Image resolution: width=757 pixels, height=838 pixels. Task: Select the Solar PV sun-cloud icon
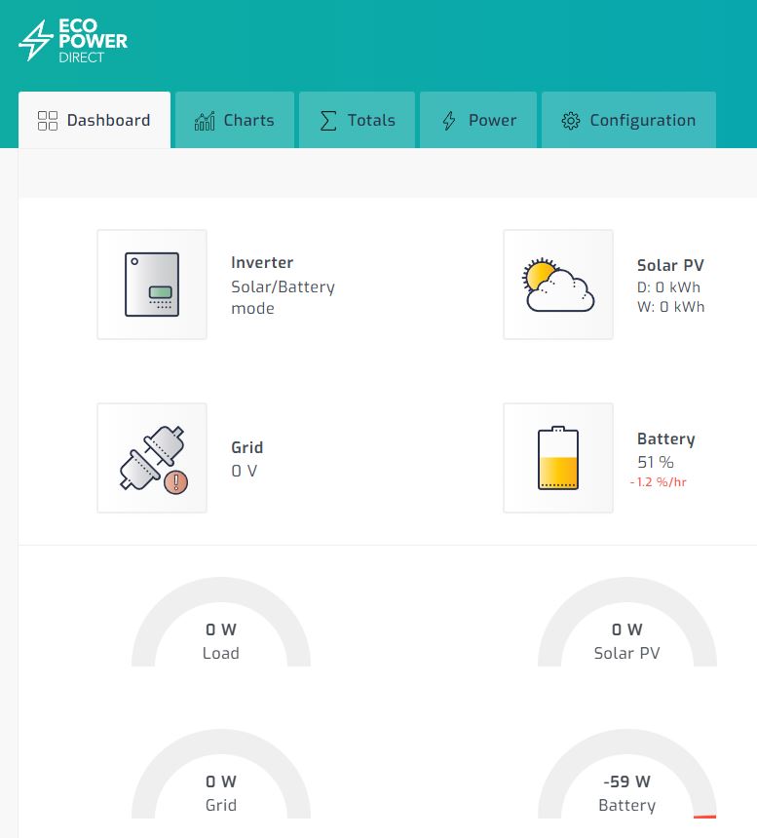(558, 285)
